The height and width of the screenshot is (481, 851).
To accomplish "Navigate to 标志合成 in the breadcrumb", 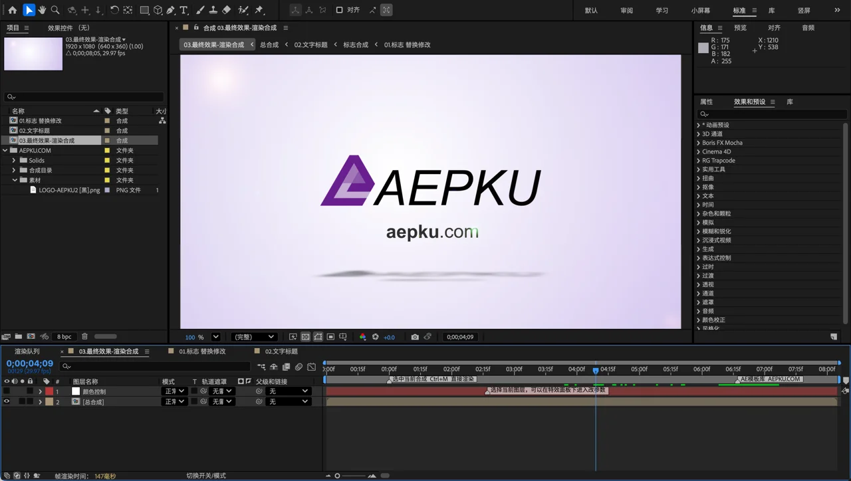I will pyautogui.click(x=356, y=45).
